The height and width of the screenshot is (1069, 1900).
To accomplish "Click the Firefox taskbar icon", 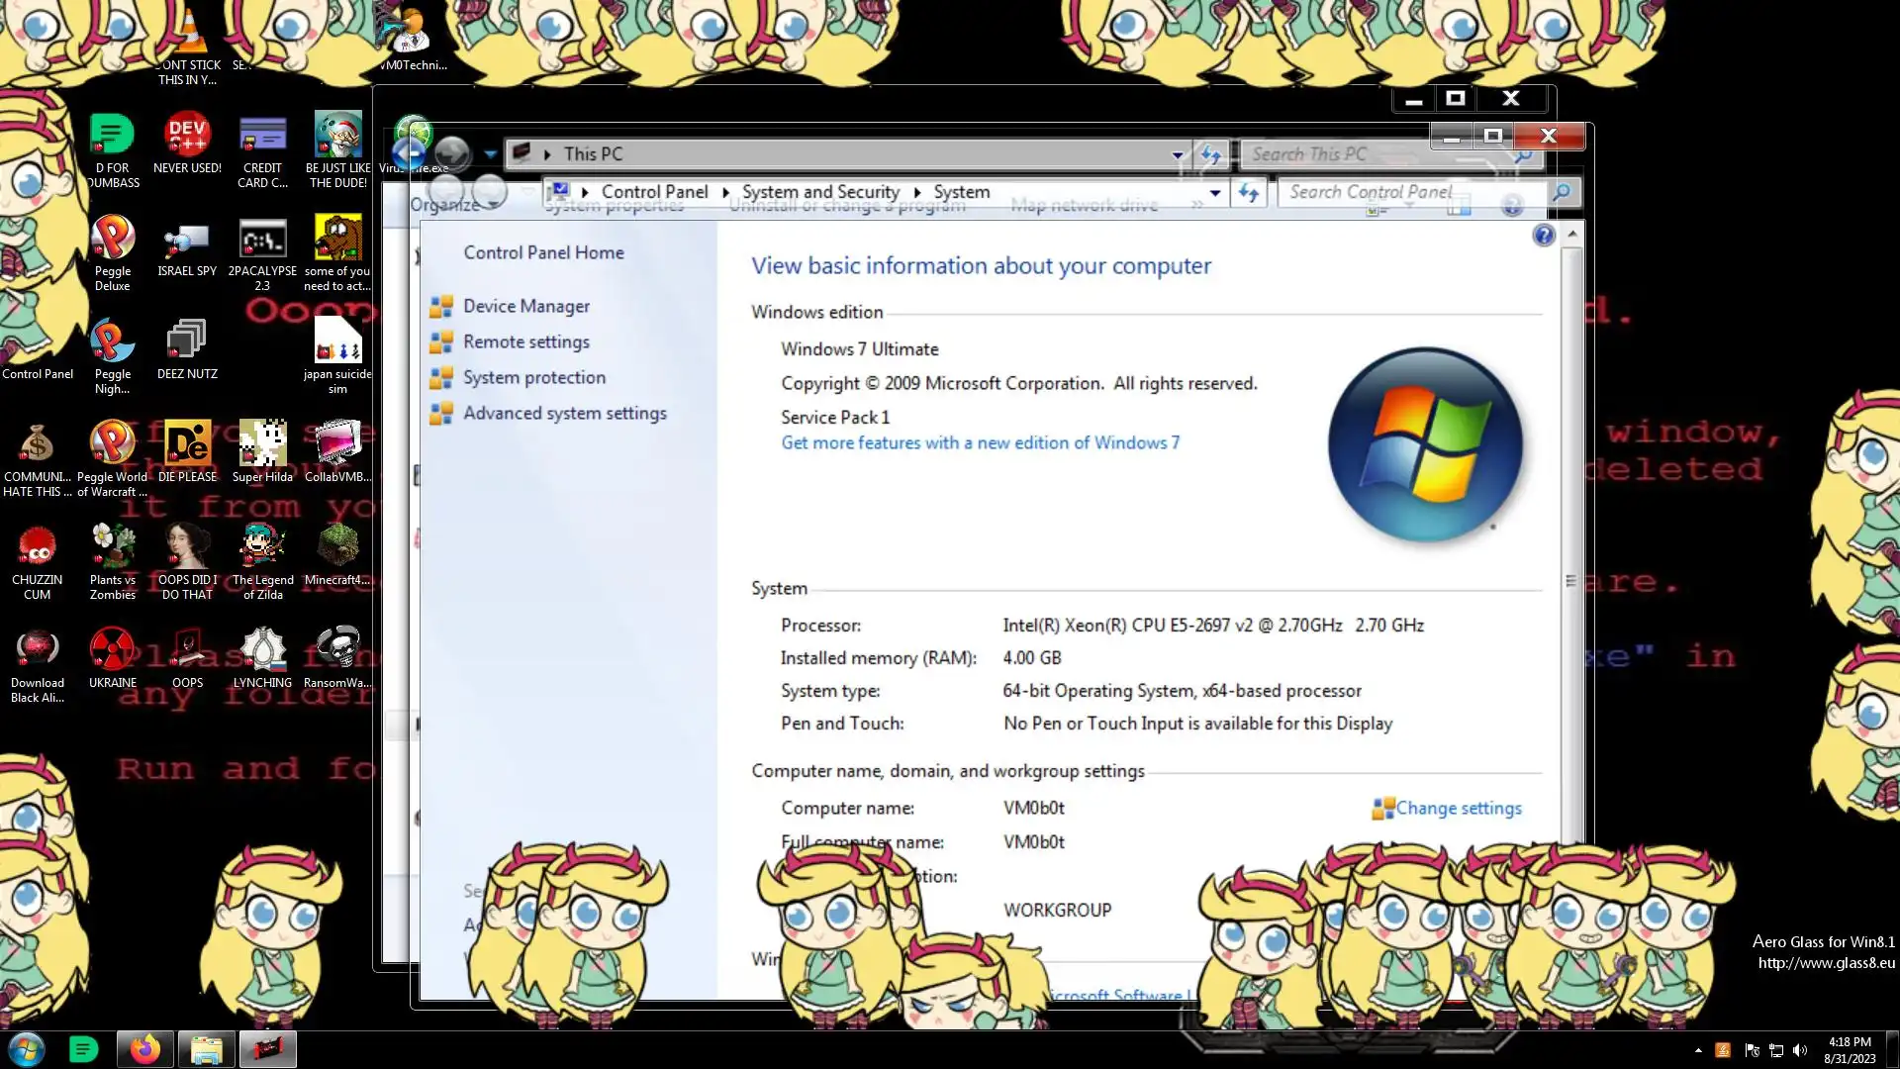I will (x=145, y=1049).
